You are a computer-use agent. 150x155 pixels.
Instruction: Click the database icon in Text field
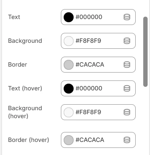point(127,17)
